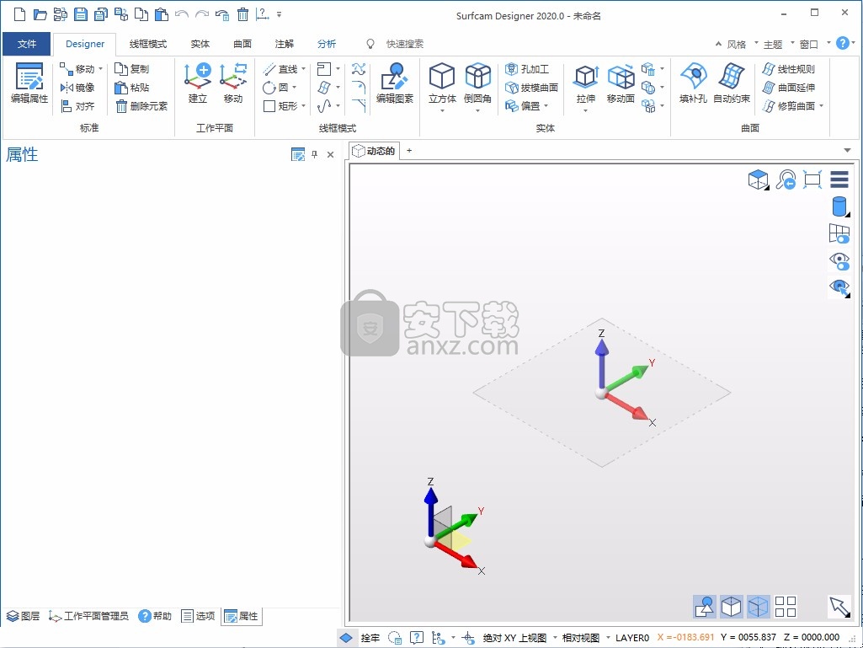Open the 编辑图素 (Edit Entity) tool
Image resolution: width=863 pixels, height=648 pixels.
click(394, 77)
